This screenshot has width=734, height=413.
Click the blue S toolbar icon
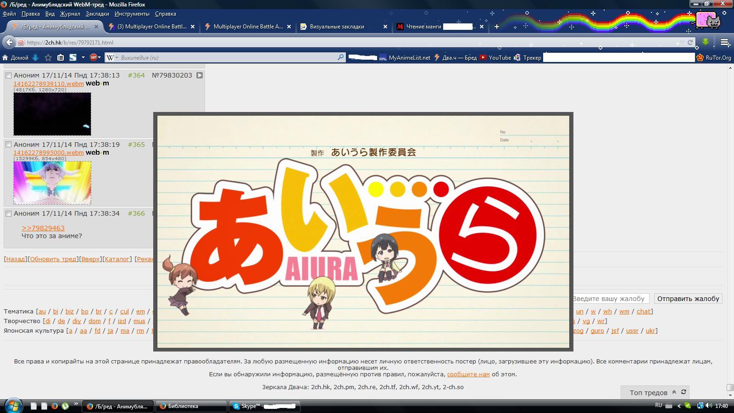(x=73, y=57)
